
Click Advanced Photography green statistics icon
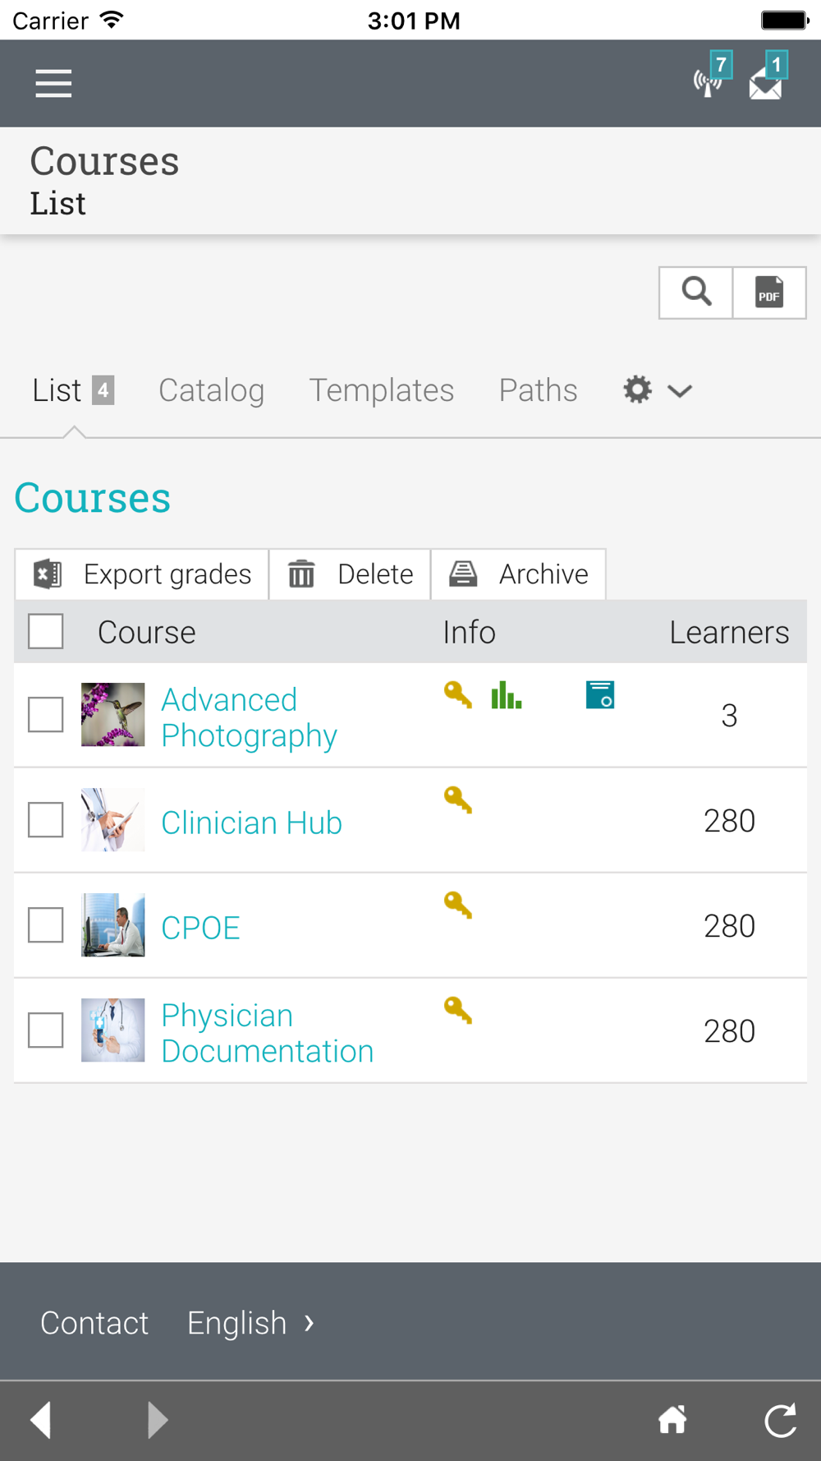506,695
